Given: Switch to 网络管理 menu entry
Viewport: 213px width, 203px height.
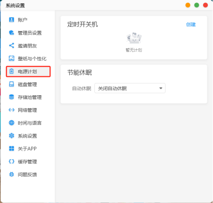Looking at the screenshot, I should tap(27, 110).
